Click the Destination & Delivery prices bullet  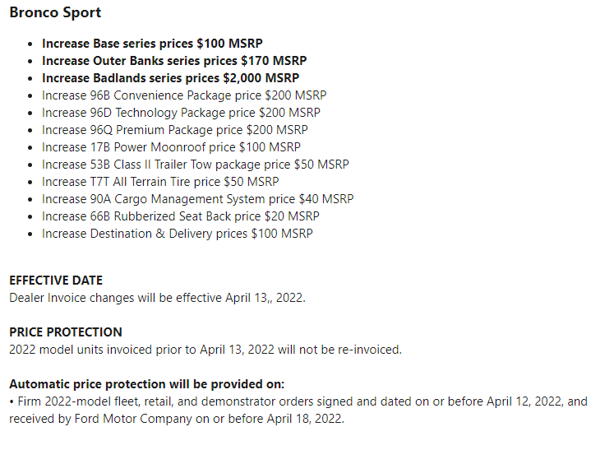click(x=178, y=234)
